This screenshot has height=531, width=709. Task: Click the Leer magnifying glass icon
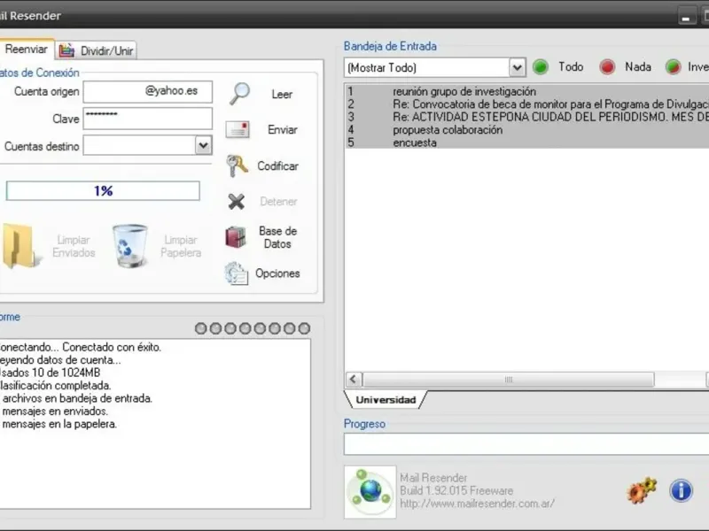tap(239, 94)
